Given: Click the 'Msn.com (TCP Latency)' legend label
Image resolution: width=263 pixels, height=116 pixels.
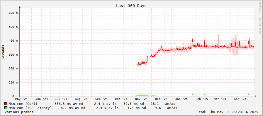Looking at the screenshot, I should 30,108.
